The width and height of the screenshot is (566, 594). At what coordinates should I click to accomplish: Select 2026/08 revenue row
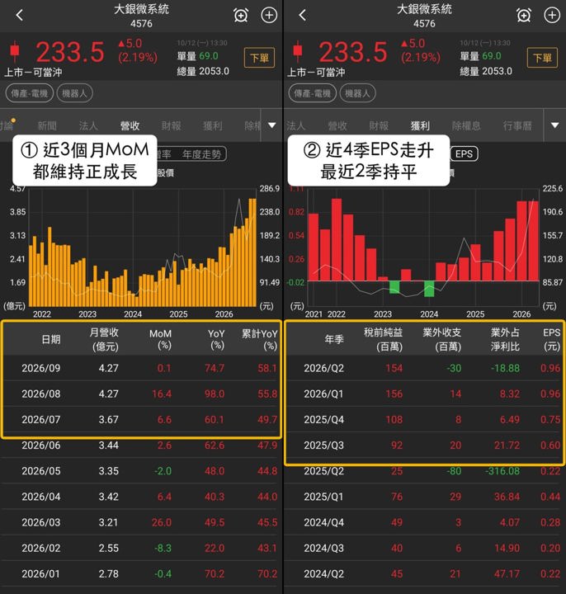(141, 394)
